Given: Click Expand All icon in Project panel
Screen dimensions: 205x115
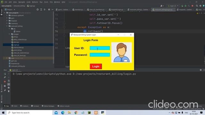Looking at the screenshot, I should coord(41,10).
